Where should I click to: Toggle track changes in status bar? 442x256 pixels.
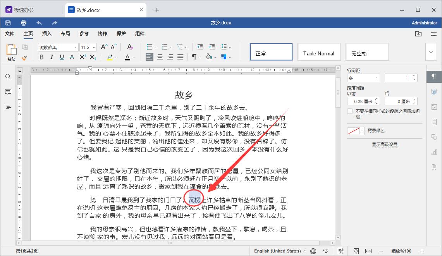(341, 251)
